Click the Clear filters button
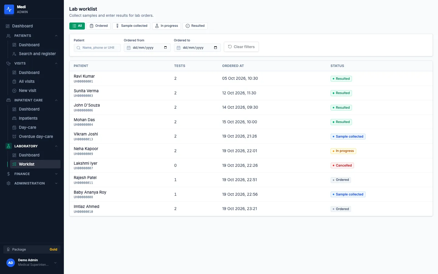The width and height of the screenshot is (438, 274). [x=241, y=47]
